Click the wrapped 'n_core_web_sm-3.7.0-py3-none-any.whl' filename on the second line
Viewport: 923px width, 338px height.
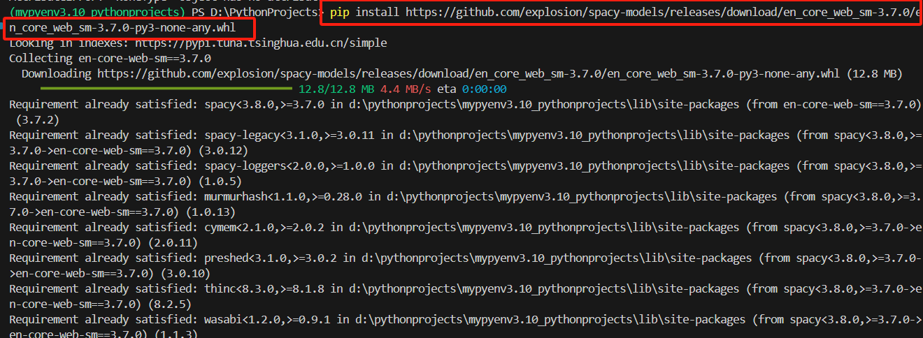(x=122, y=29)
